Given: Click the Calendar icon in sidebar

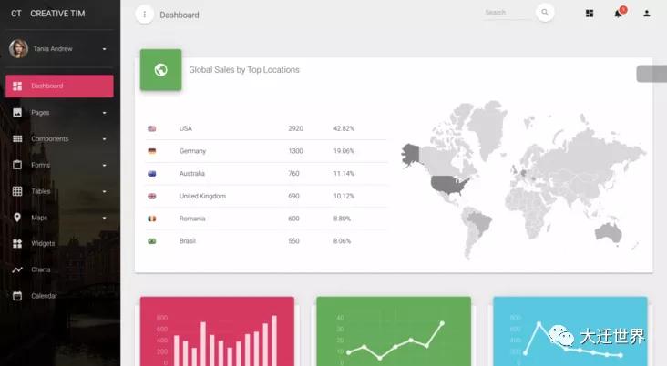Looking at the screenshot, I should pos(17,296).
